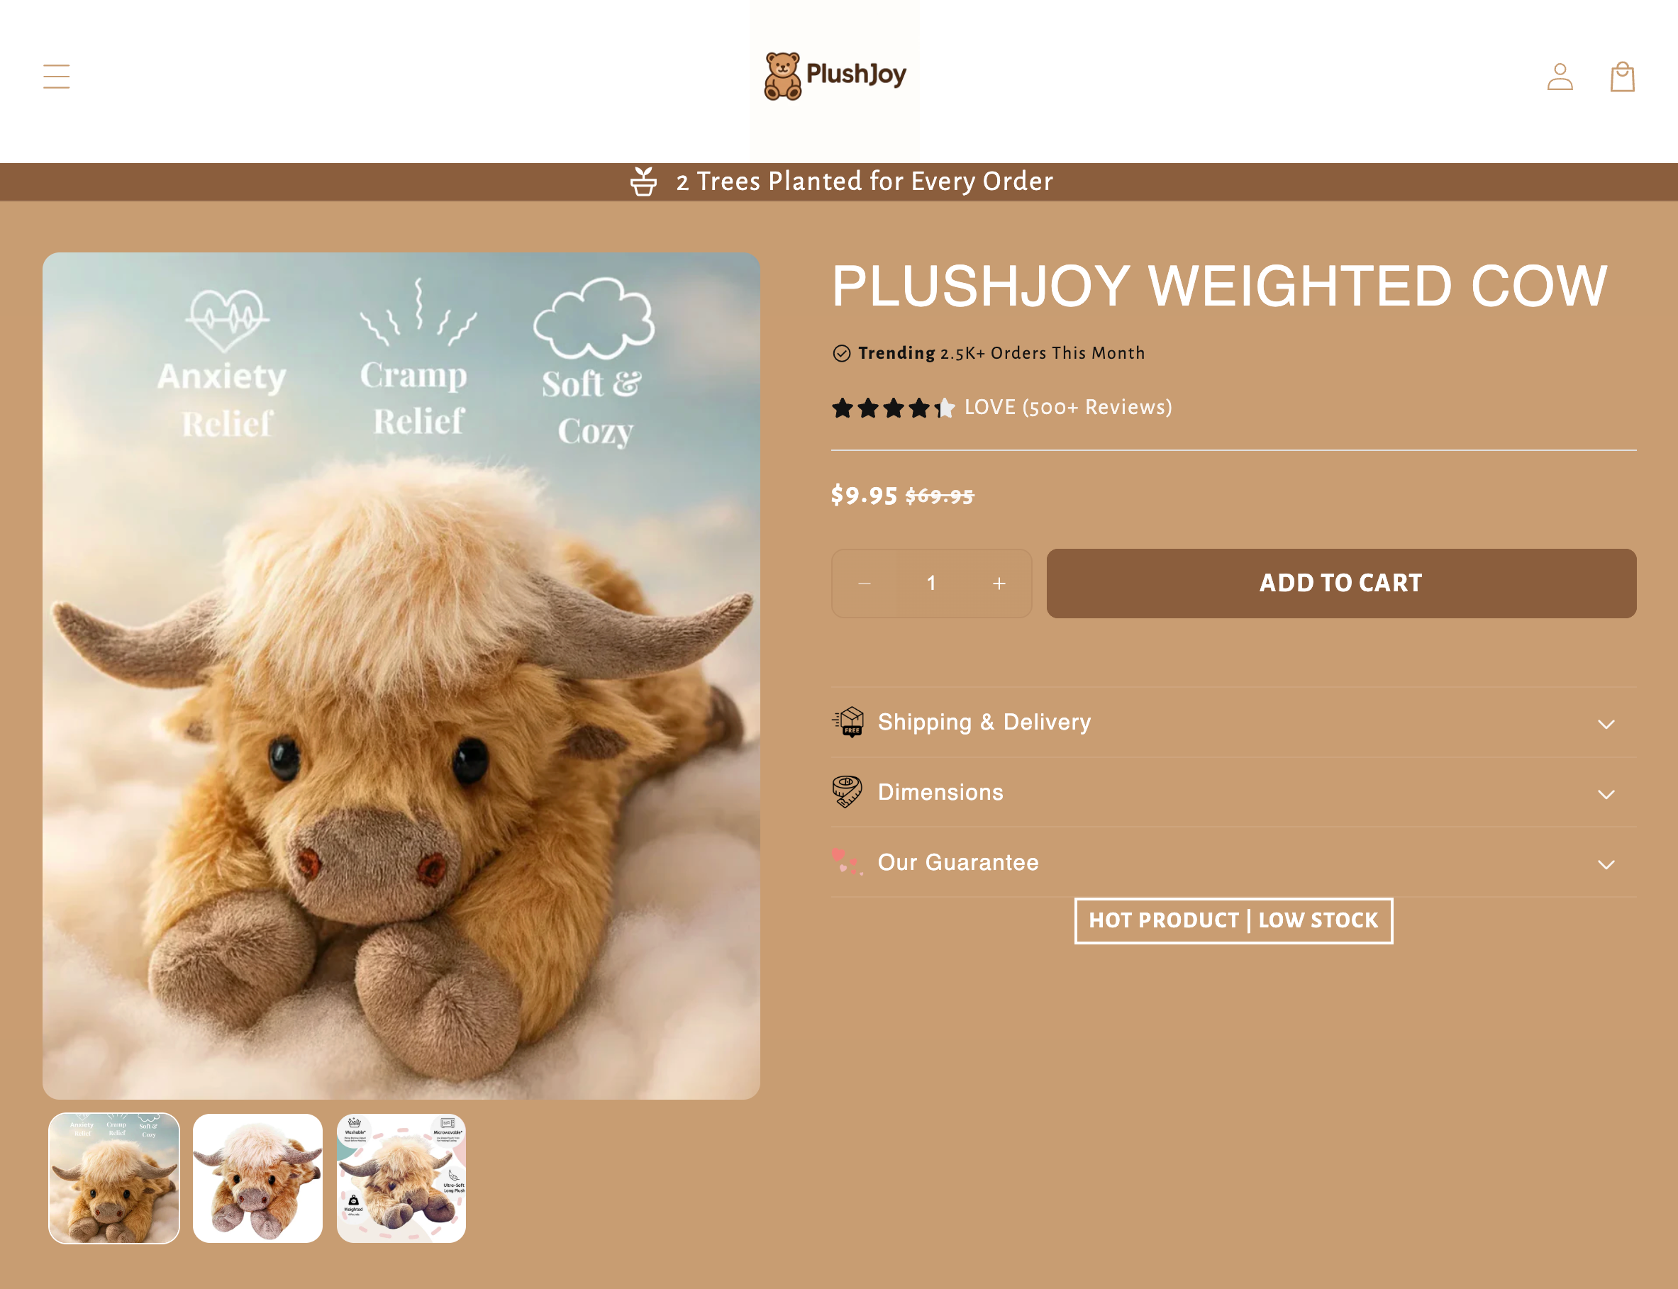Screen dimensions: 1678x1289
Task: Click the quantity input field
Action: click(931, 583)
